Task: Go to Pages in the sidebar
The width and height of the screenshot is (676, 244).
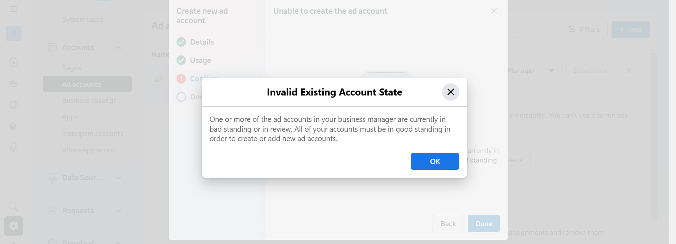Action: [72, 68]
